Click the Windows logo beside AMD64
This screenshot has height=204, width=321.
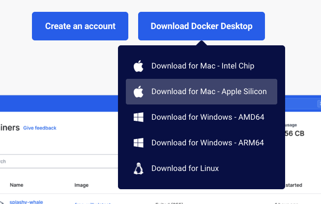pyautogui.click(x=139, y=117)
